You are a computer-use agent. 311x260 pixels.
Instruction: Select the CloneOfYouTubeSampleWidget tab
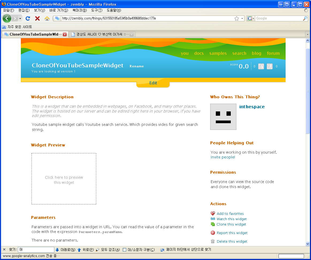35,34
